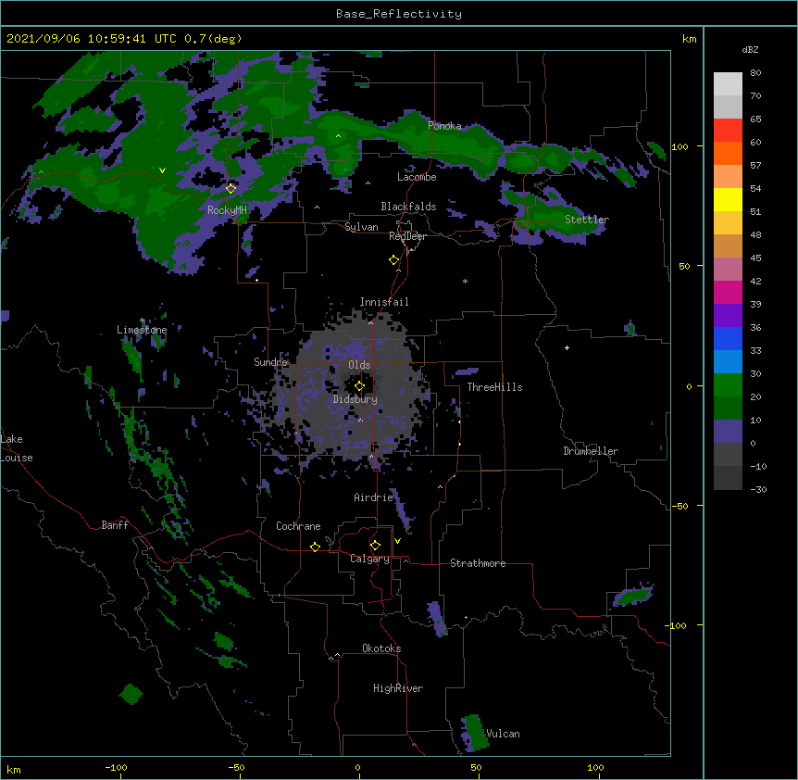Click the HighRiver label
The image size is (798, 780).
pyautogui.click(x=398, y=688)
